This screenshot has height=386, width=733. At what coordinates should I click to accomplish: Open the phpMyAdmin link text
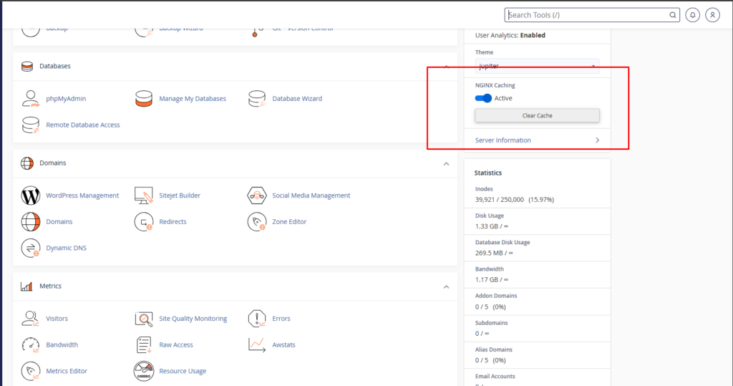(66, 99)
